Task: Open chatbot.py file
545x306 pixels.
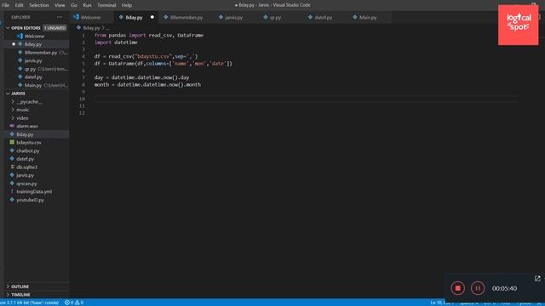Action: (x=28, y=151)
